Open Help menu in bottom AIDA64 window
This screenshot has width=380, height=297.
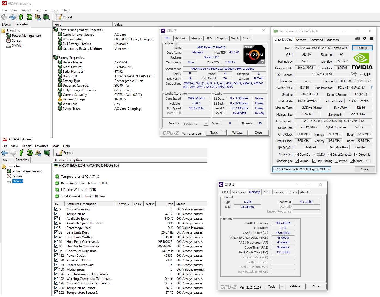(x=66, y=146)
